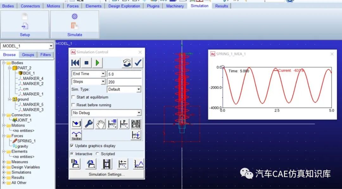Expand the Simulations folder

pos(4,173)
